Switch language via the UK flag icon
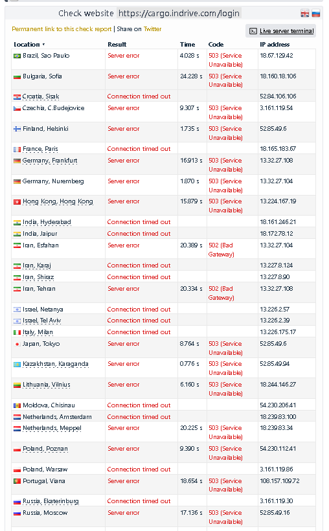Viewport: 329px width, 531px height. [304, 14]
